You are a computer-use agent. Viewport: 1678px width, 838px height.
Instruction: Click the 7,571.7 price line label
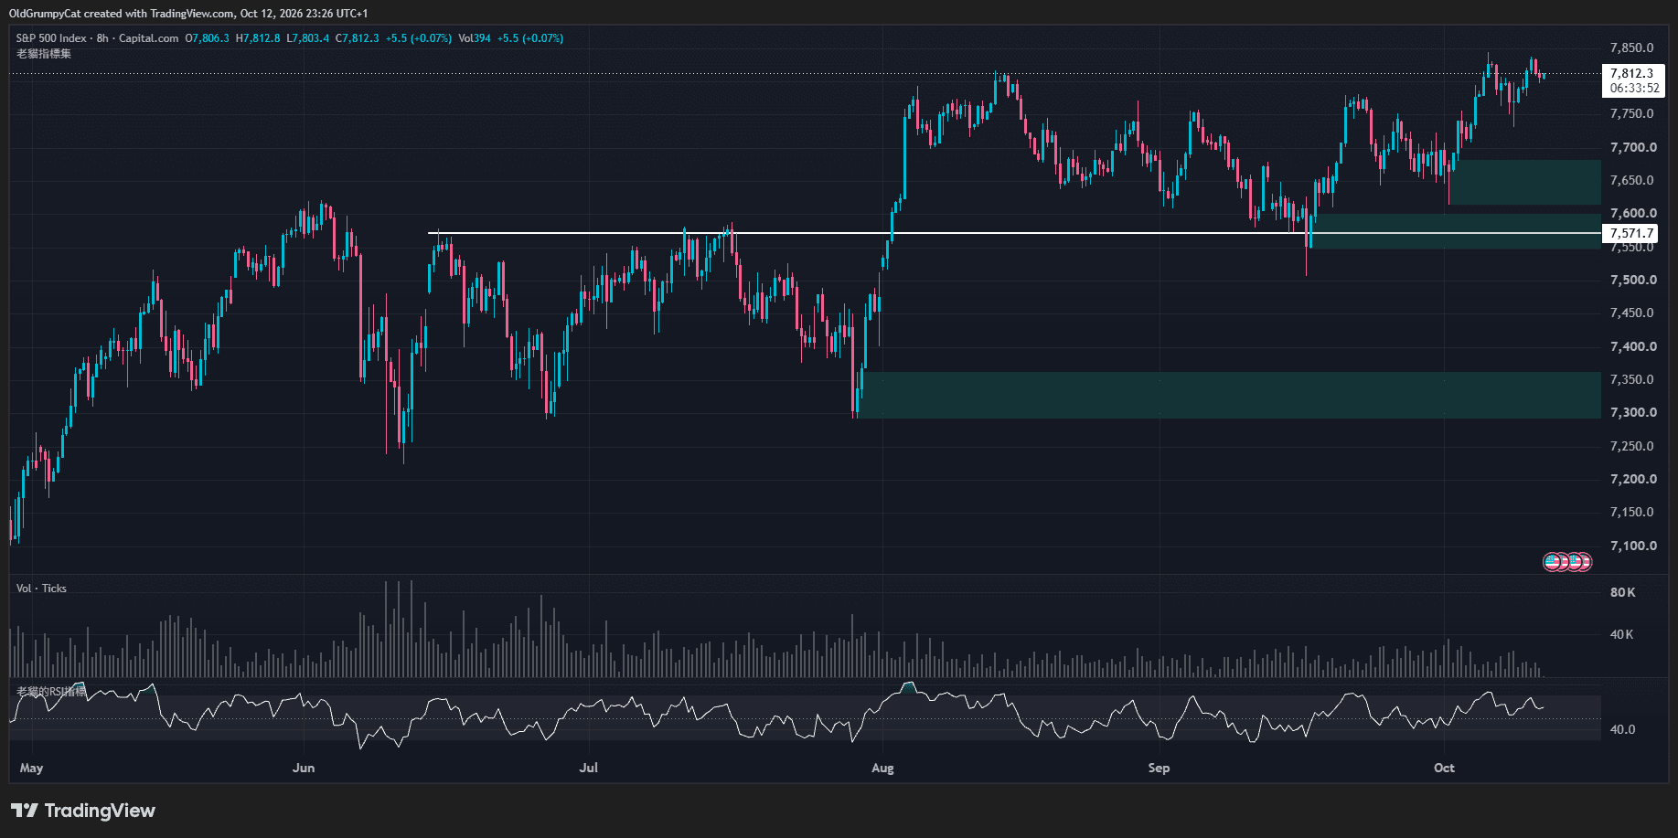tap(1631, 234)
